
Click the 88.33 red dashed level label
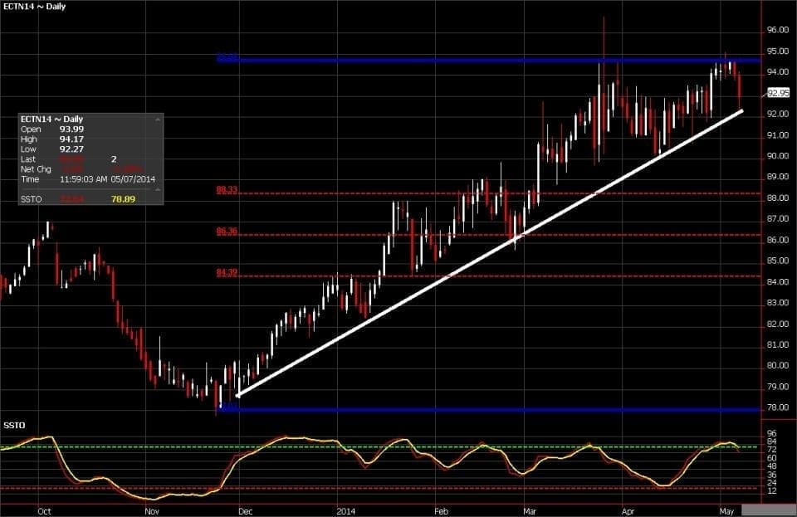(227, 190)
